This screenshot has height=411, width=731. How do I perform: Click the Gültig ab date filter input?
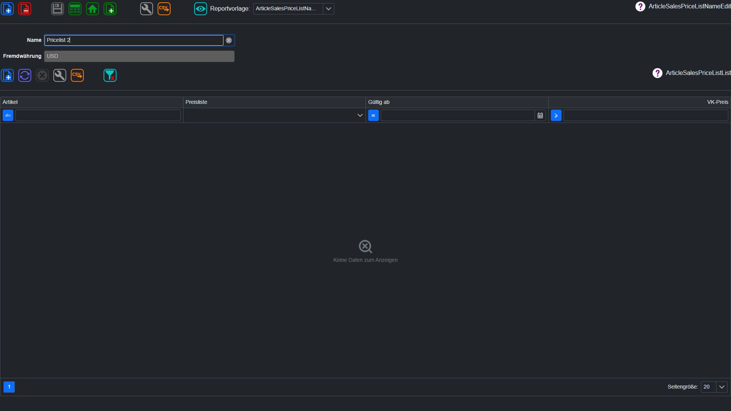click(x=458, y=115)
